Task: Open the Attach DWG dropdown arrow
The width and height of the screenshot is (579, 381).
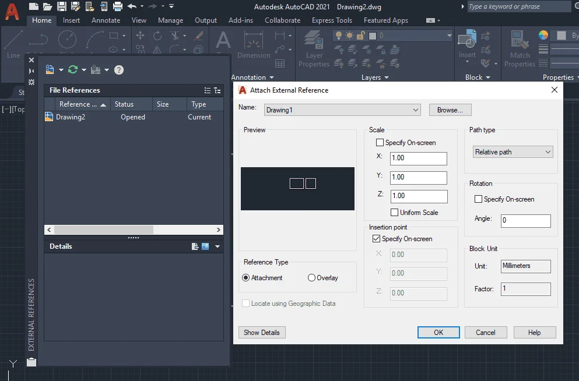Action: click(x=61, y=70)
